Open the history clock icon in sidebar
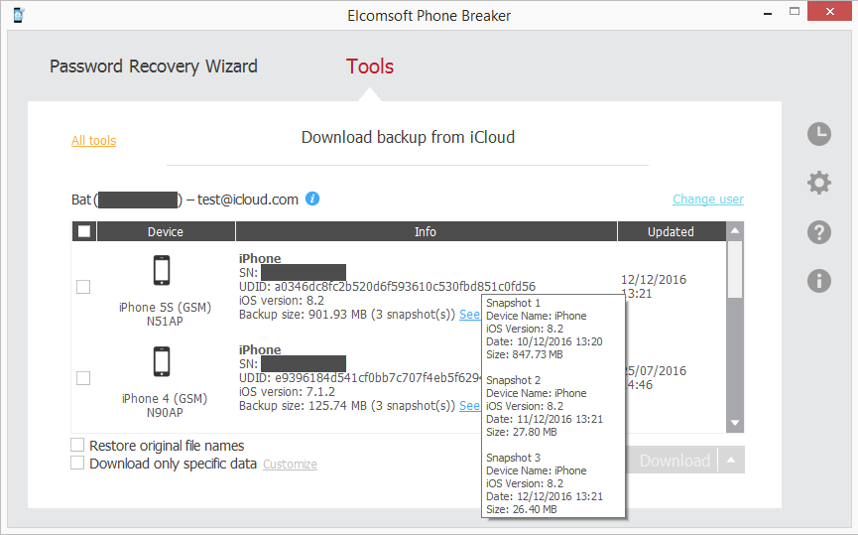858x535 pixels. click(818, 134)
